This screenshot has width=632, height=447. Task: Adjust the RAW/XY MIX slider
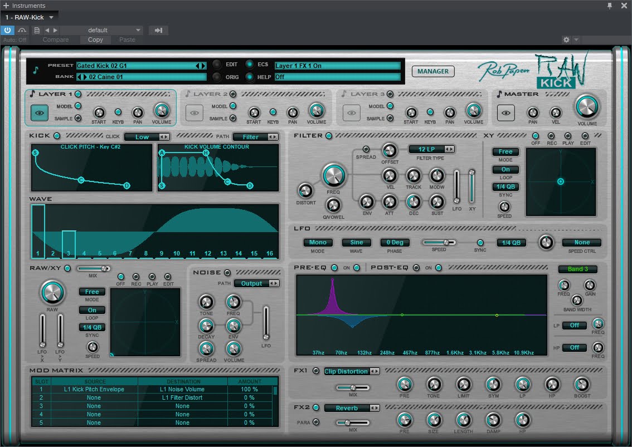94,269
